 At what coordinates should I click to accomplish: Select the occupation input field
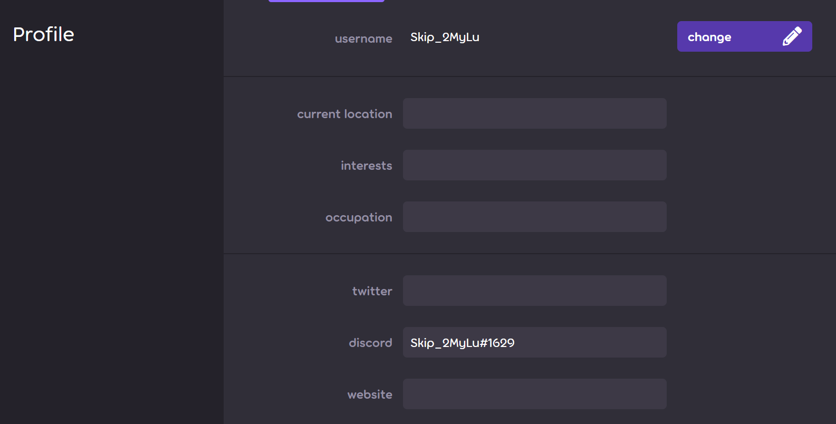[x=534, y=217]
